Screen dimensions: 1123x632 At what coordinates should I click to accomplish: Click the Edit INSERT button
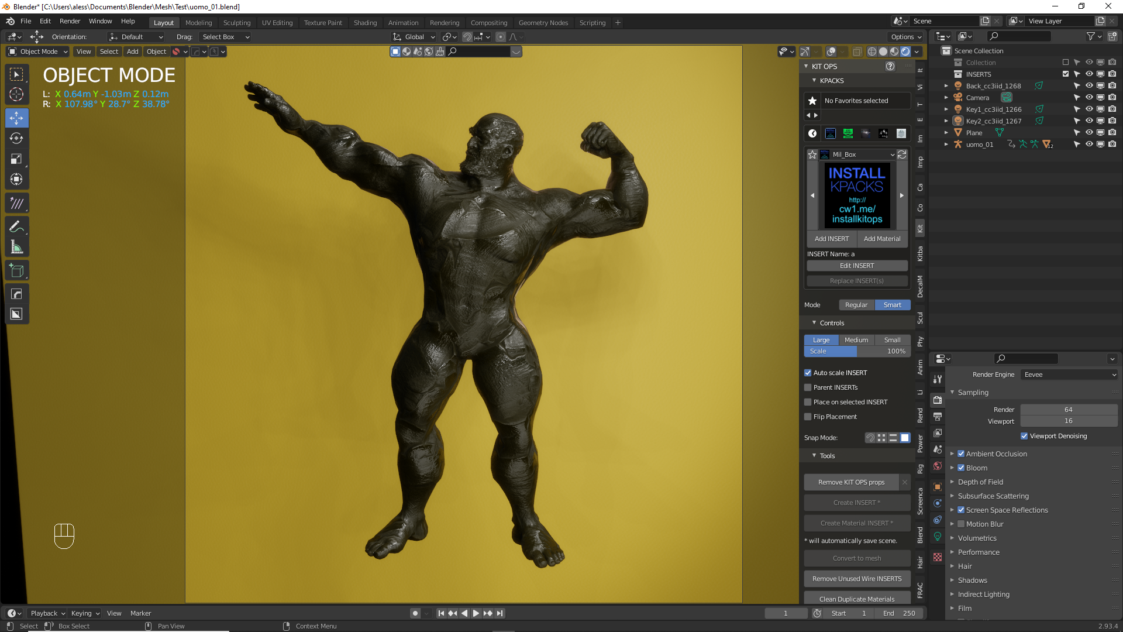[x=857, y=266]
